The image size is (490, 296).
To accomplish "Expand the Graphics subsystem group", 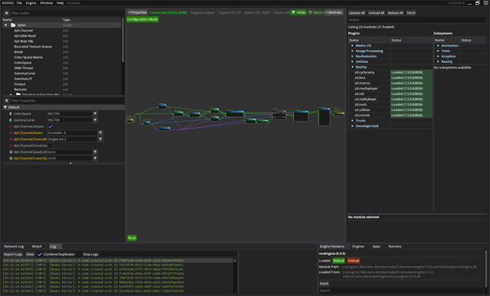I will pos(438,56).
